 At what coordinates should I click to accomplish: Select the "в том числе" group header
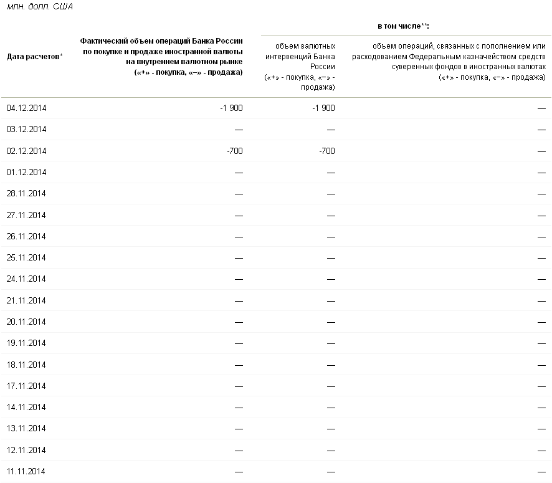click(404, 26)
